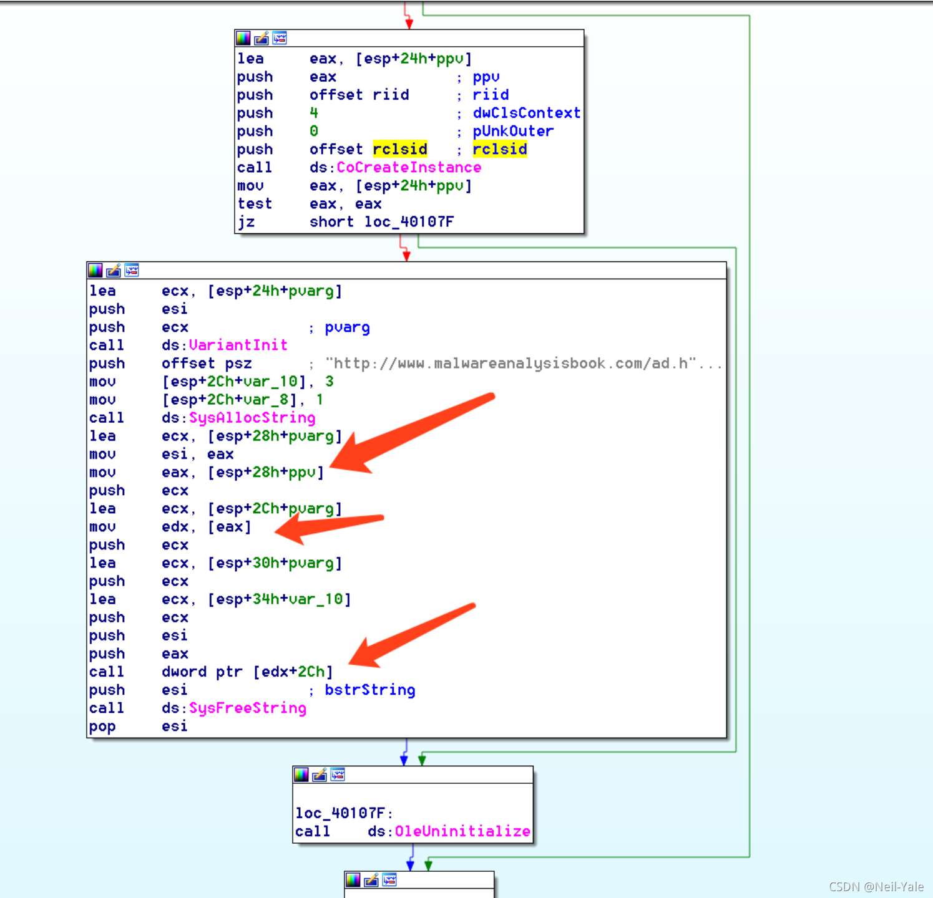
Task: Open color picker on bottom partial block
Action: tap(353, 880)
